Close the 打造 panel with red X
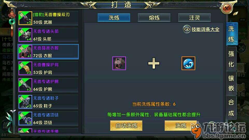The width and height of the screenshot is (249, 140). coord(227,8)
